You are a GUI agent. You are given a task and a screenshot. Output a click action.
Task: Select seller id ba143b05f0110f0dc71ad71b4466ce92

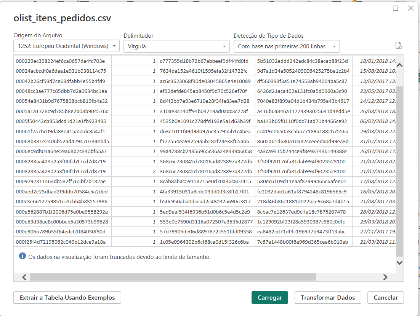[303, 121]
